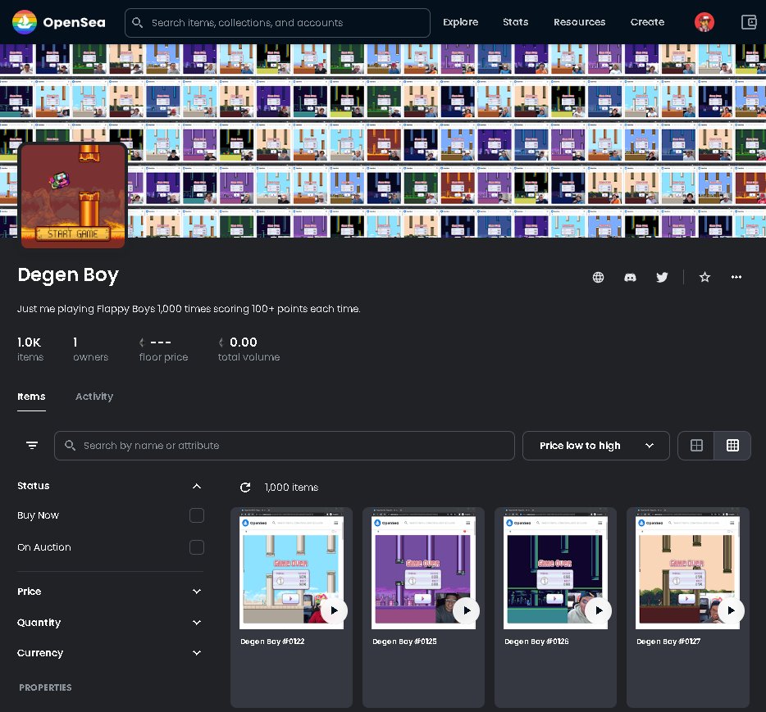Screen dimensions: 766x712
Task: Open the Resources menu
Action: [579, 22]
